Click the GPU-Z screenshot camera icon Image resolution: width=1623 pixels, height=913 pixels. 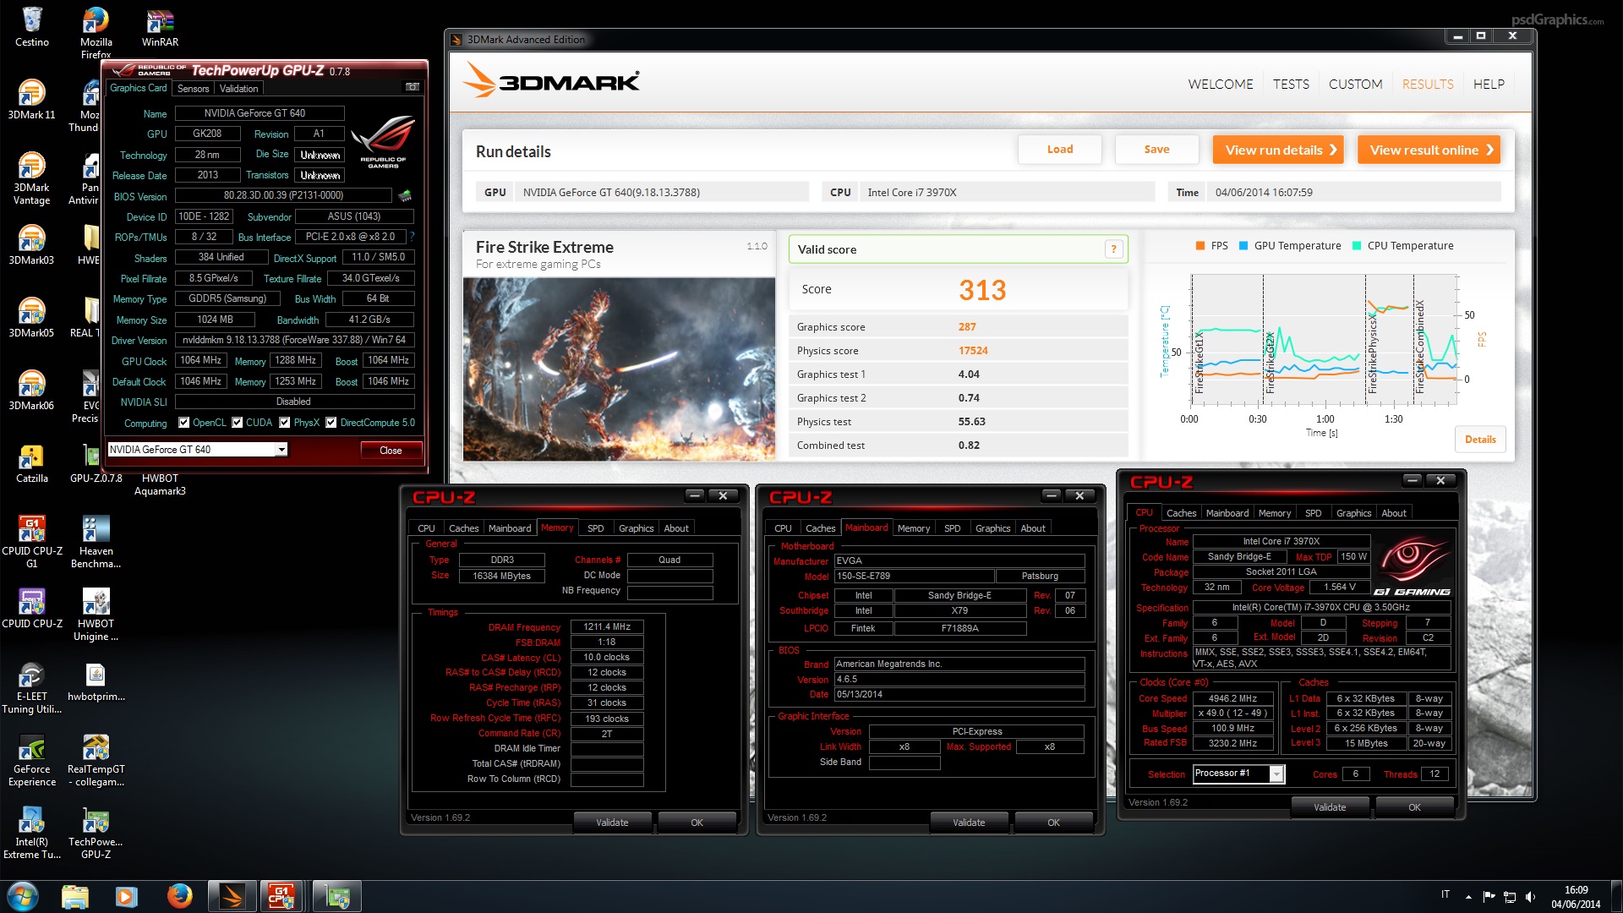(413, 87)
